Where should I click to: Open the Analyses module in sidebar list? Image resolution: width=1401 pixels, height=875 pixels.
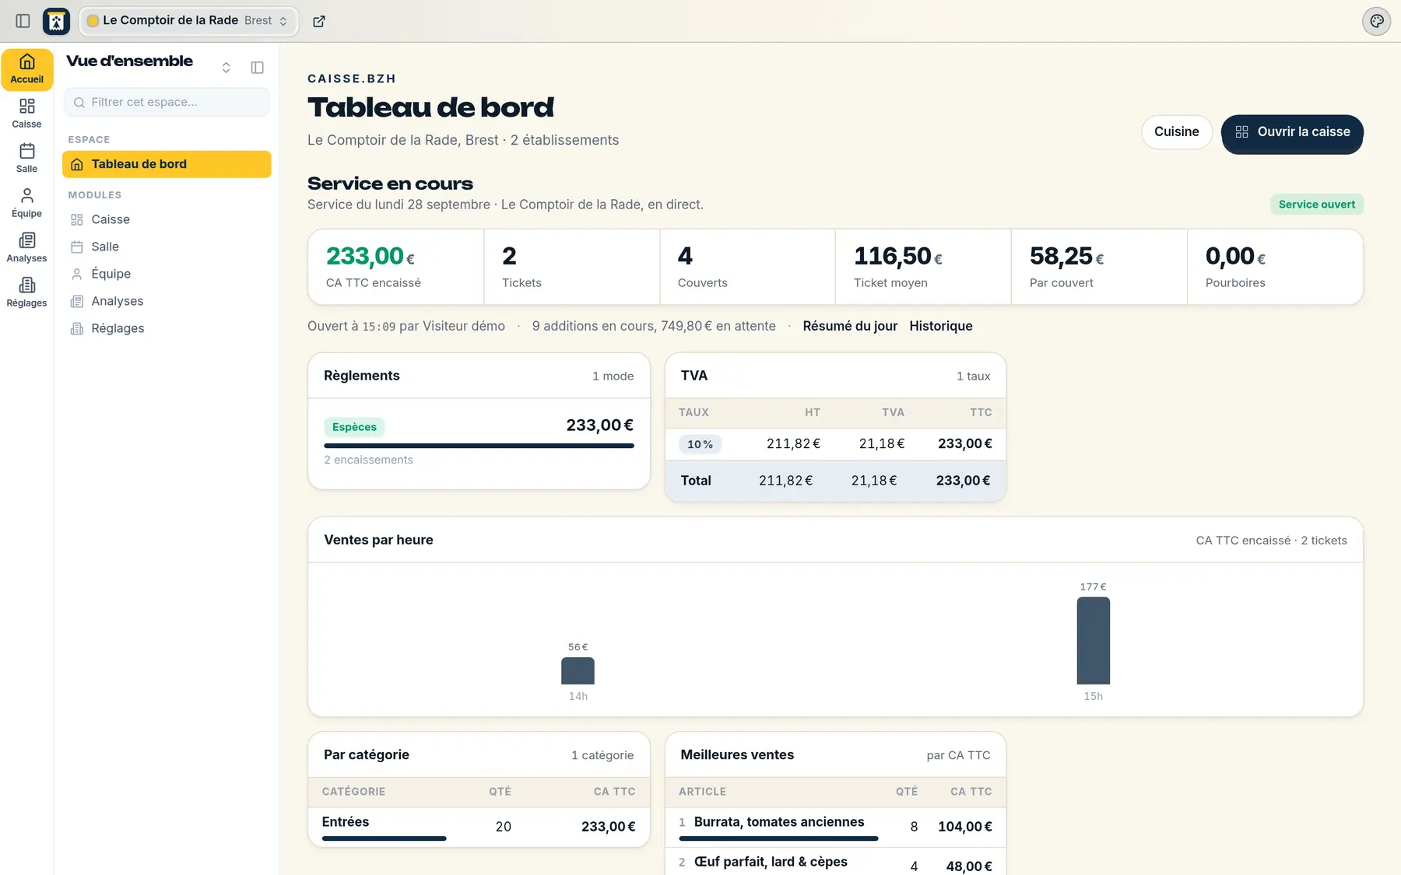click(x=167, y=301)
